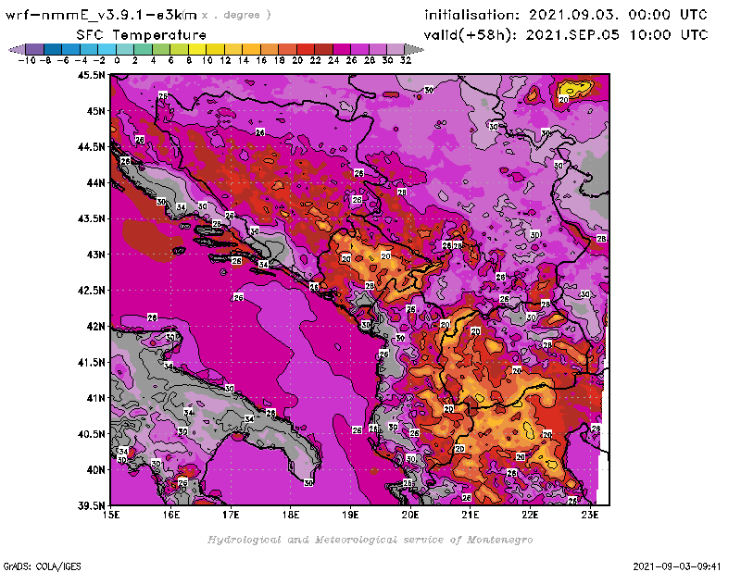
Task: Click the 43N latitude label
Action: (x=95, y=255)
